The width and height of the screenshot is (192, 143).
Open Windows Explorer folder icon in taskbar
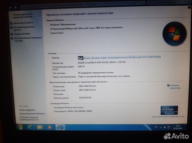pos(40,127)
